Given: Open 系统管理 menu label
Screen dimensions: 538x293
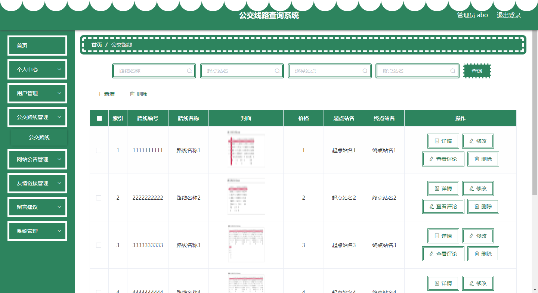Looking at the screenshot, I should pos(27,231).
